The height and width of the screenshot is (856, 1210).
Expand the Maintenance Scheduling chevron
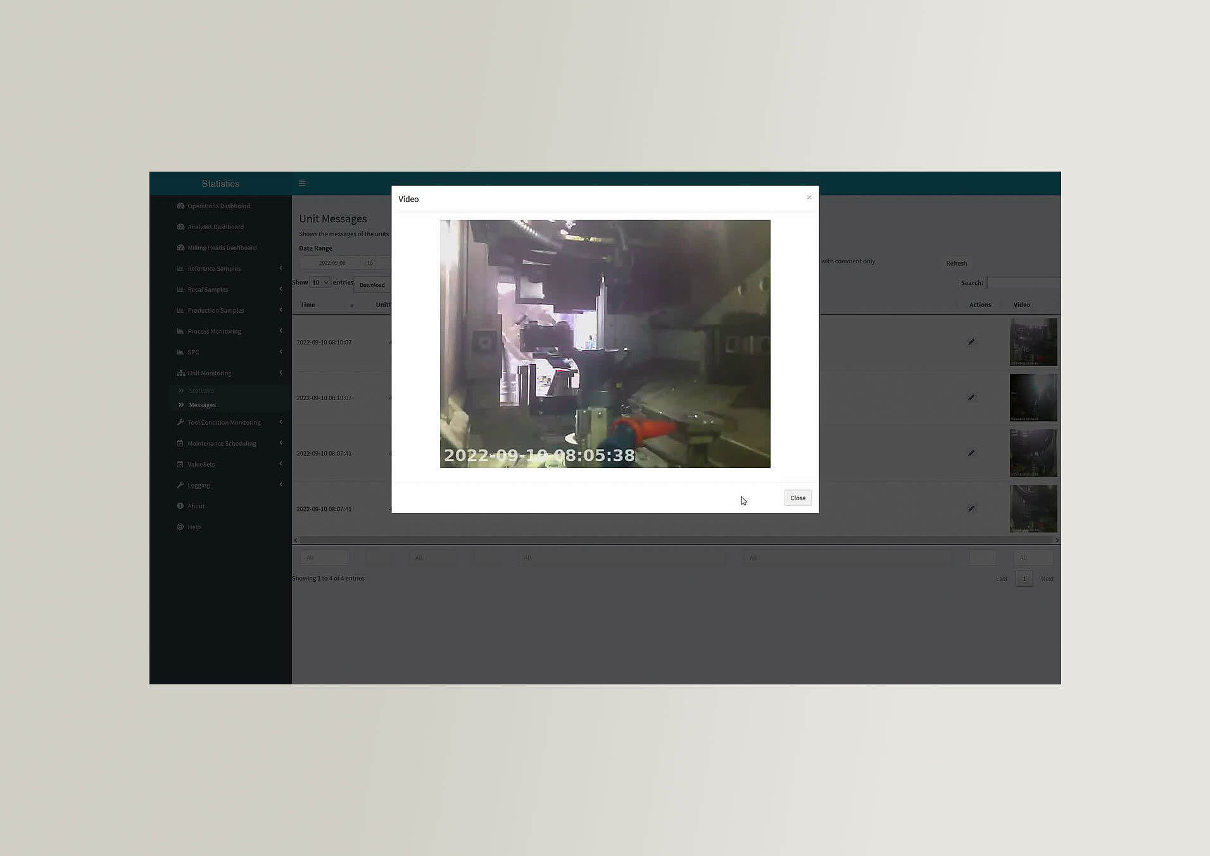click(280, 443)
